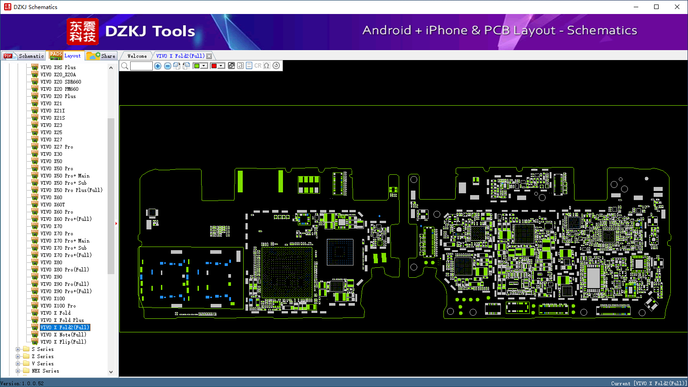Toggle the omega resistance icon
The height and width of the screenshot is (387, 688).
tap(267, 66)
